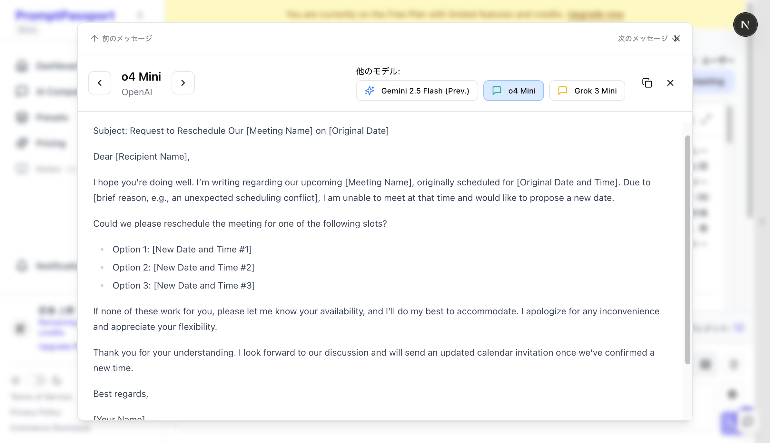Close the message dialog at top right
770x443 pixels.
(677, 38)
